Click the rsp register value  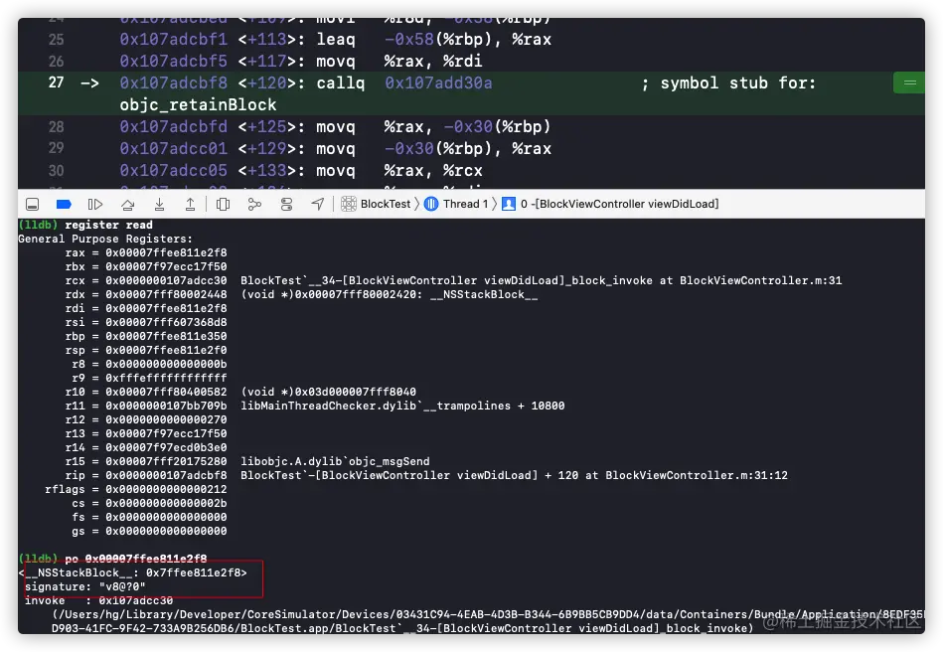pyautogui.click(x=166, y=350)
